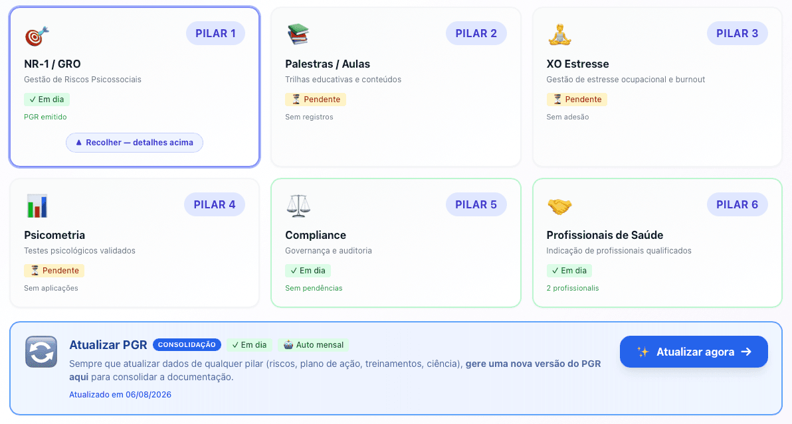Click the meditation icon on XO Estresse card
The image size is (792, 424).
pyautogui.click(x=559, y=35)
